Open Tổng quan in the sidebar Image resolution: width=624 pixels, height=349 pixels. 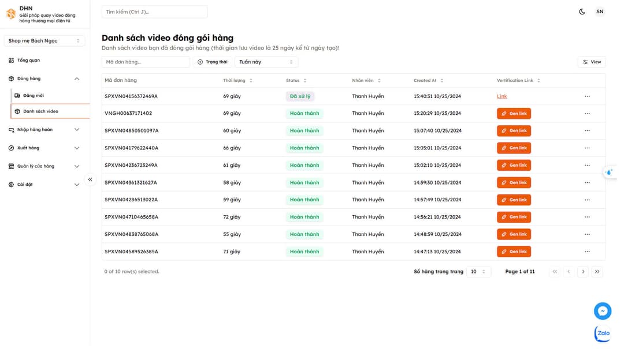pos(29,61)
